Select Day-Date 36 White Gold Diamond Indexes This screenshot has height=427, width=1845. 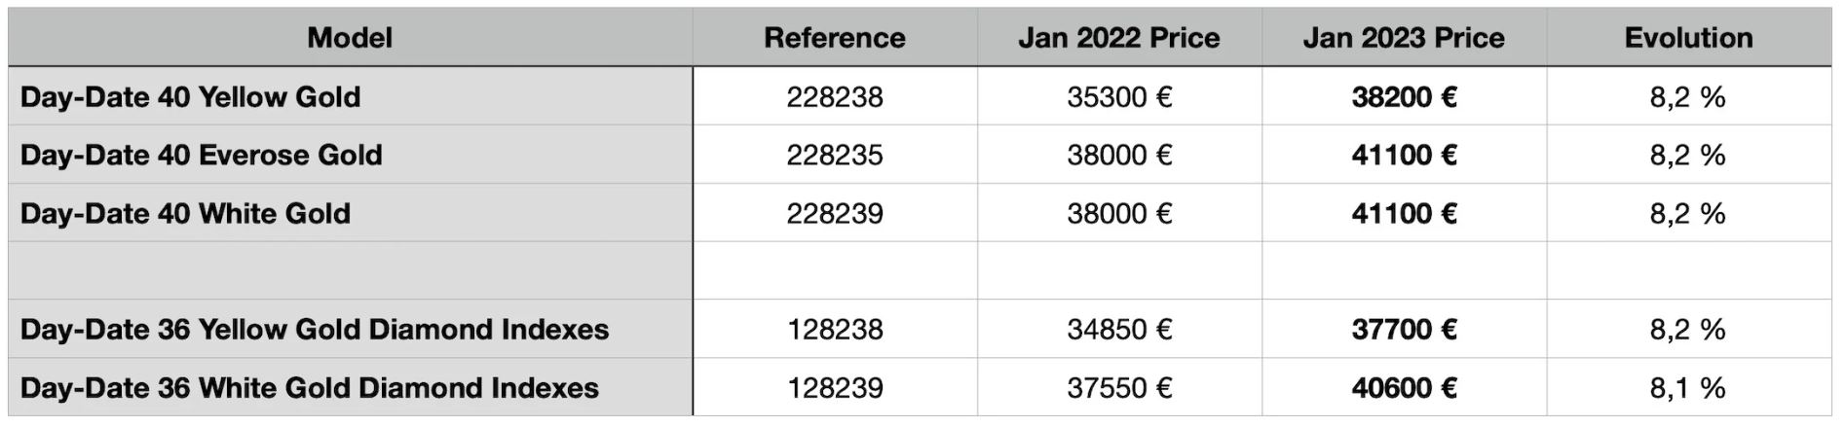[x=310, y=388]
